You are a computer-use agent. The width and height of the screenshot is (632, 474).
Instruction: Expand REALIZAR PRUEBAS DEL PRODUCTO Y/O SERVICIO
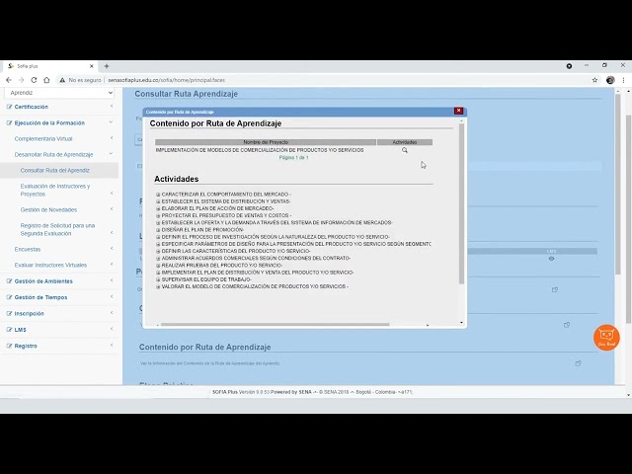pyautogui.click(x=158, y=266)
